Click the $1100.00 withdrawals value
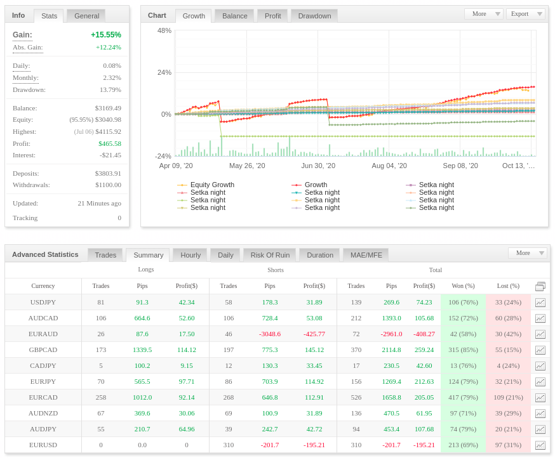555x458 pixels. point(108,185)
